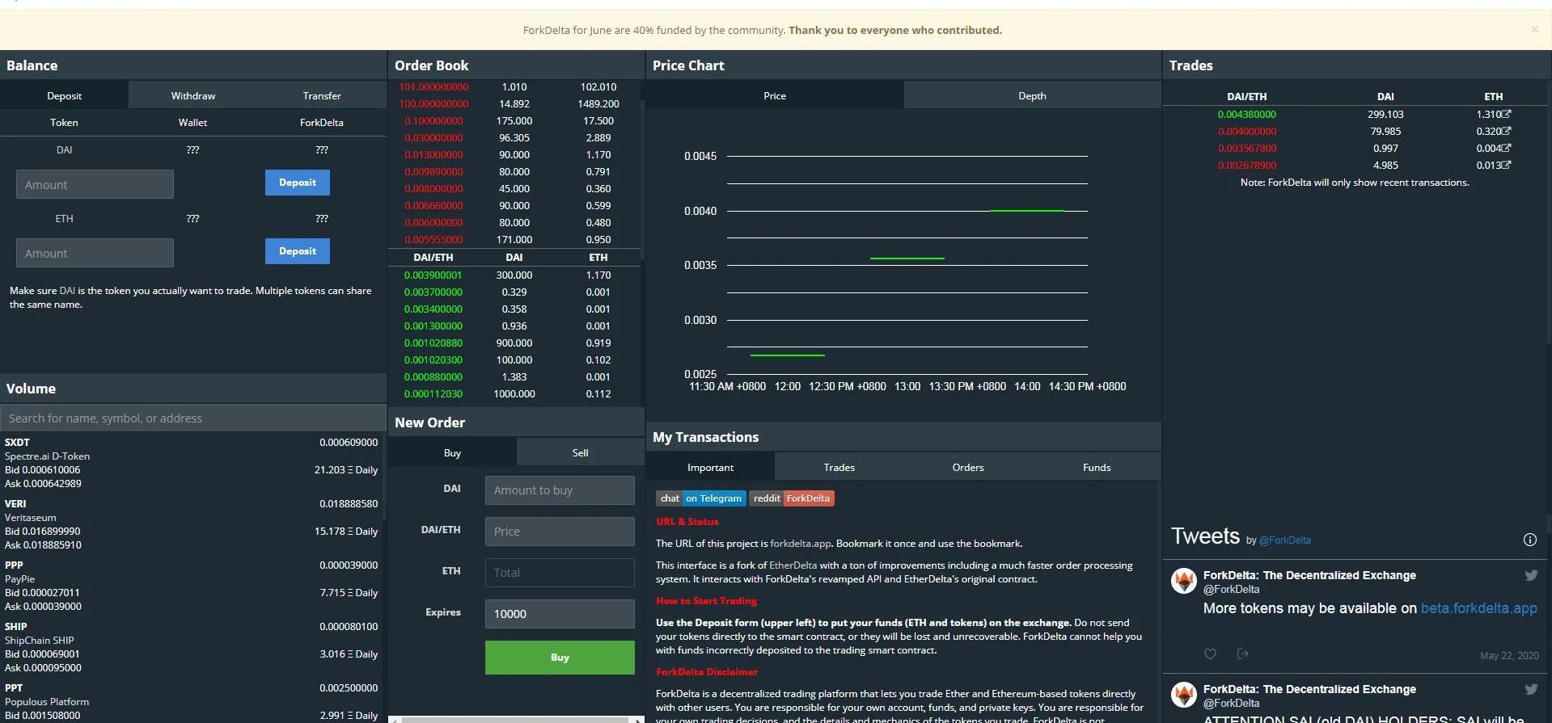This screenshot has height=723, width=1552.
Task: Select the SXDT token in Volume list
Action: [191, 463]
